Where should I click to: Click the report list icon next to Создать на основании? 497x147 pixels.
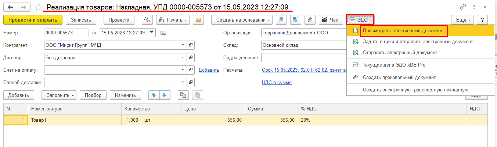click(282, 20)
